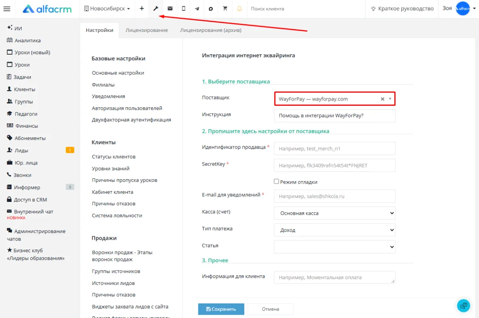Open the hamburger menu icon

pos(6,9)
